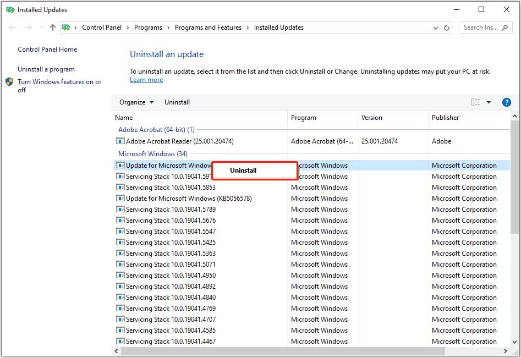Click the Up to Programs and Features arrow
Viewport: 521px width, 358px height.
click(x=53, y=27)
